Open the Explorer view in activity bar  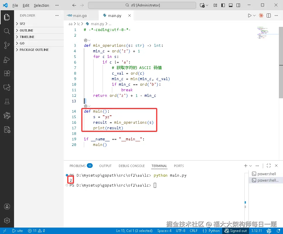[7, 17]
